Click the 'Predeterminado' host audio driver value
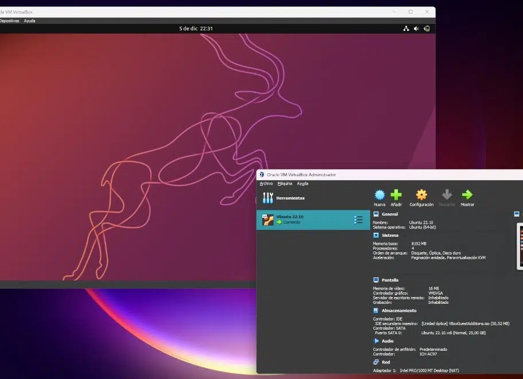This screenshot has height=379, width=523. 433,349
